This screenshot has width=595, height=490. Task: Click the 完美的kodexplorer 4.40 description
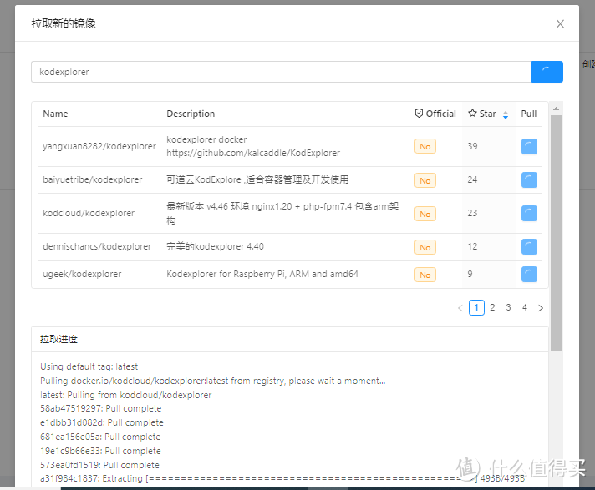[x=215, y=247]
